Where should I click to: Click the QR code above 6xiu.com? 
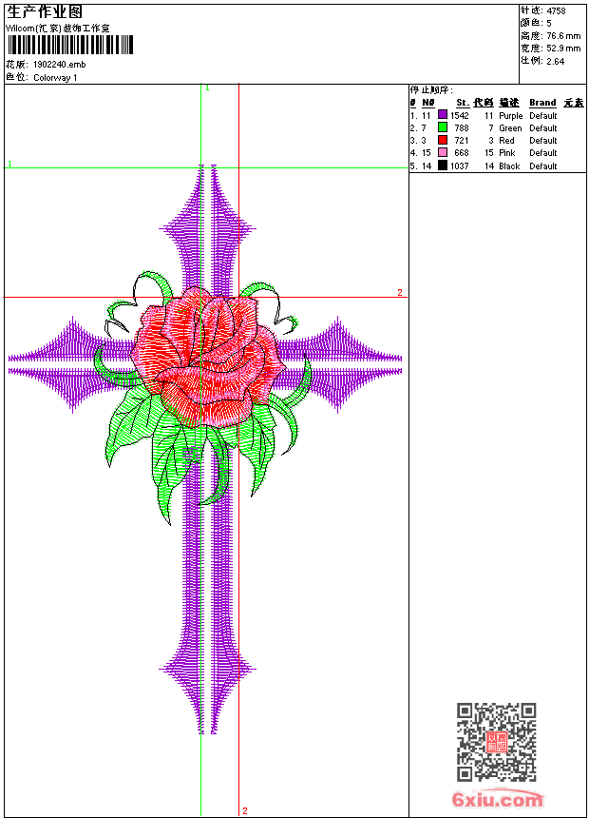pyautogui.click(x=497, y=742)
